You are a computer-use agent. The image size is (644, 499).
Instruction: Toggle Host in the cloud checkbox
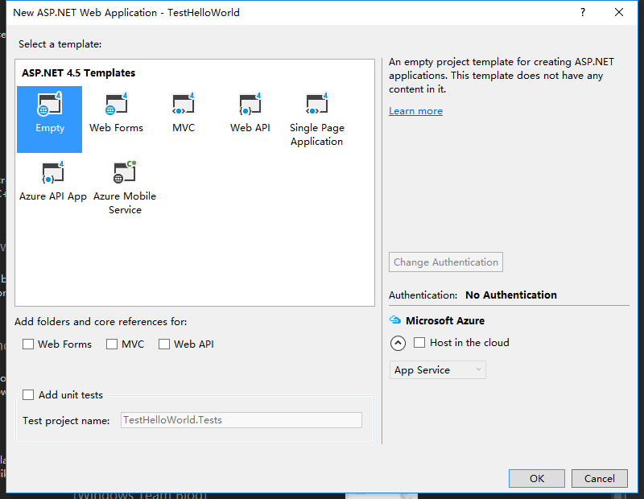(x=419, y=343)
